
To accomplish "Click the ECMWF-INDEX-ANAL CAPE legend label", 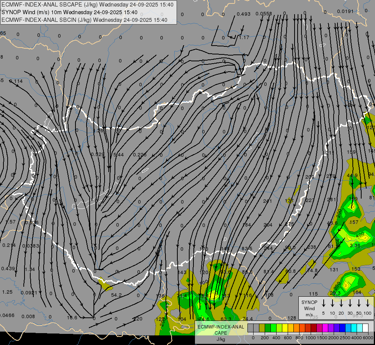I will [x=221, y=330].
